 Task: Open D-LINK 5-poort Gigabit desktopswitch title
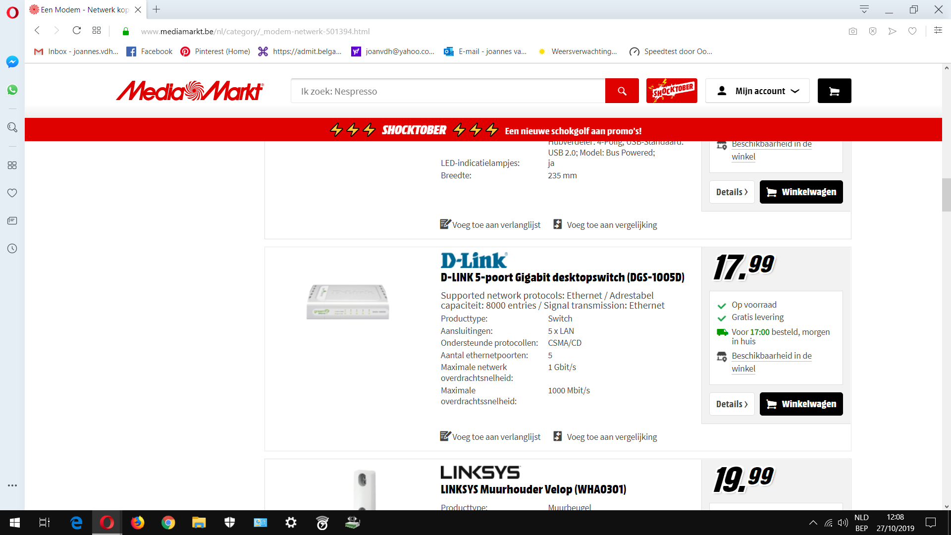coord(563,277)
